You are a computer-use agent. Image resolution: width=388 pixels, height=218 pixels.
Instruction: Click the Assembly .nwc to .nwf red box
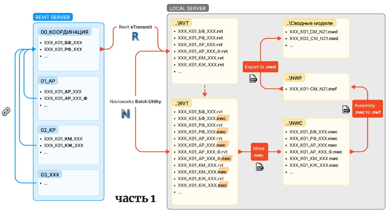click(x=367, y=109)
